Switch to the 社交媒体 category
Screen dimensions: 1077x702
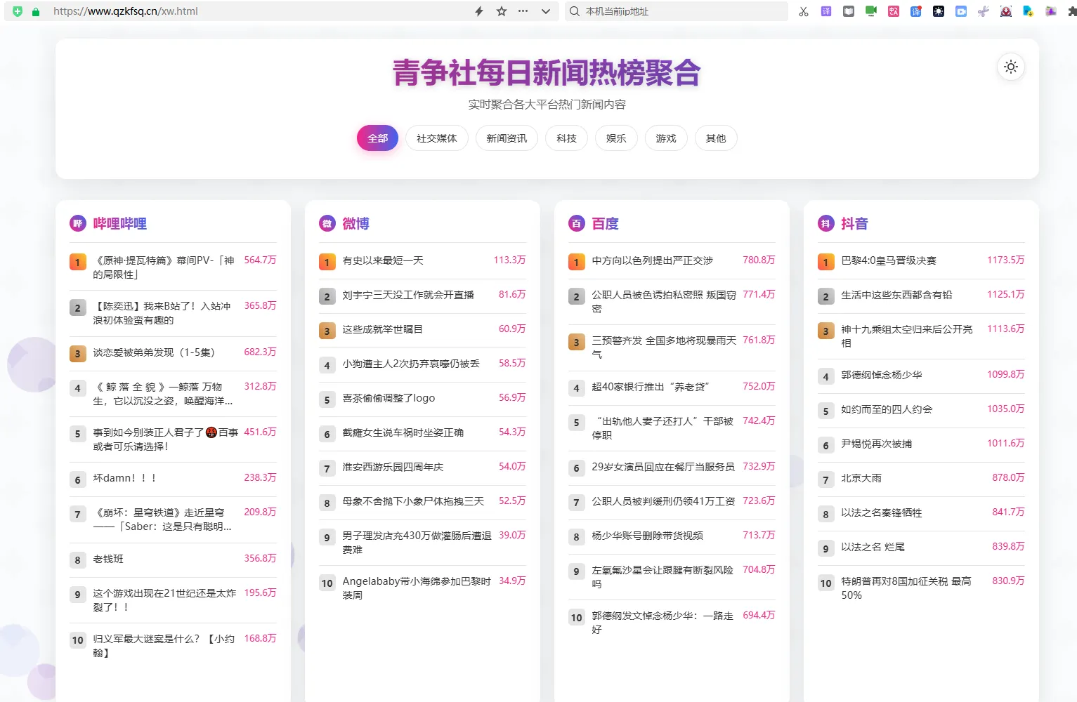click(x=436, y=138)
